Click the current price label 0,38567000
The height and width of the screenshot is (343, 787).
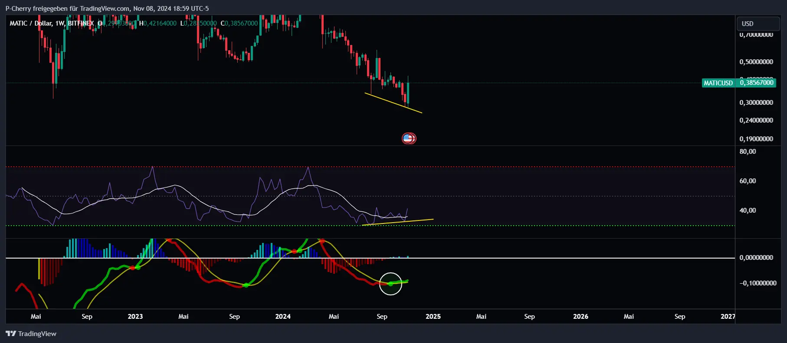(x=756, y=83)
